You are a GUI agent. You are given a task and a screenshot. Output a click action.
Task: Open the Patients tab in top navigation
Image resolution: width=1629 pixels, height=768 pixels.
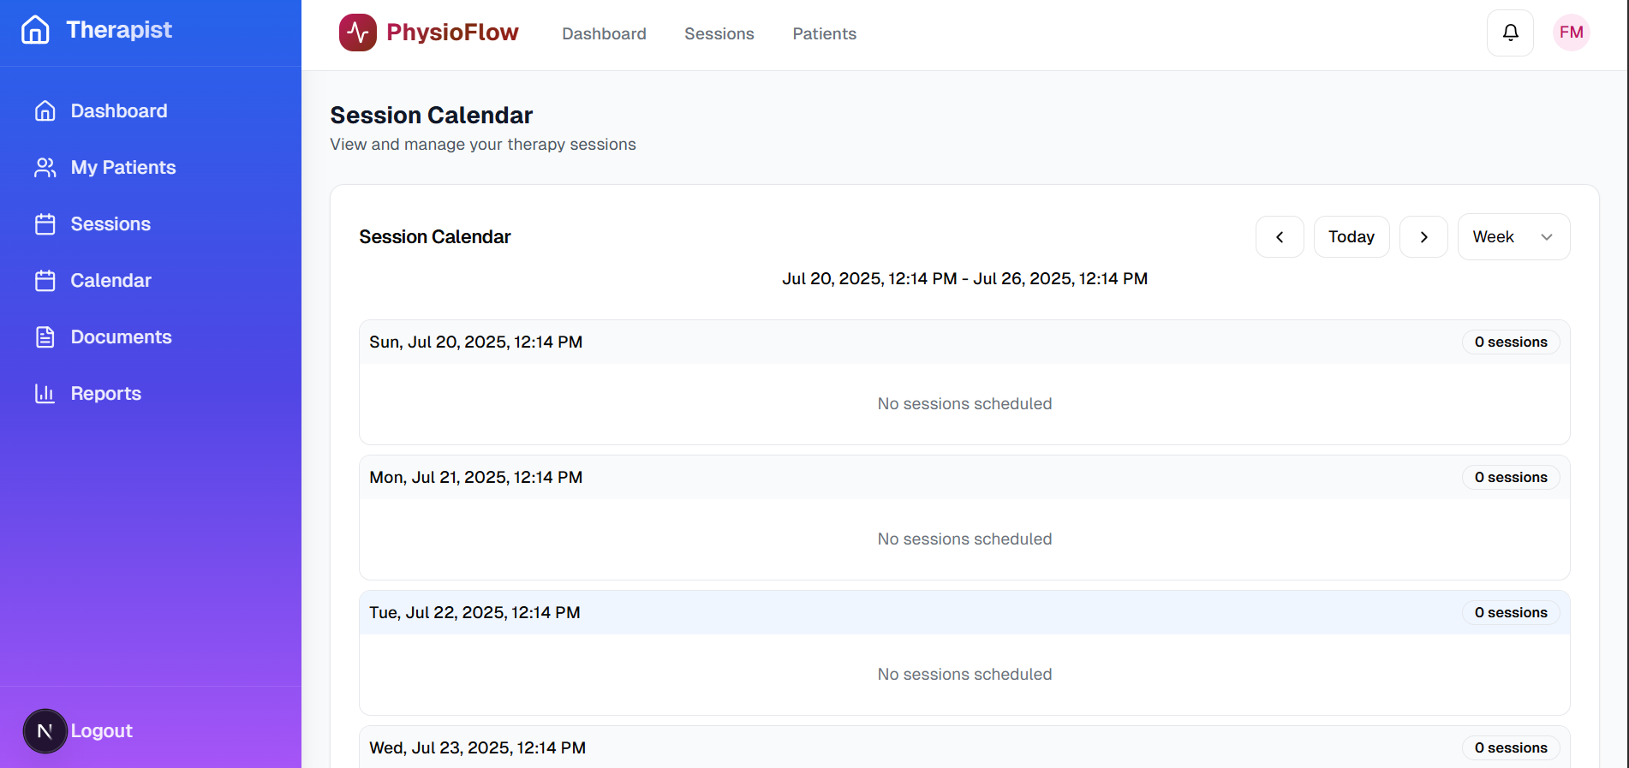pyautogui.click(x=824, y=33)
